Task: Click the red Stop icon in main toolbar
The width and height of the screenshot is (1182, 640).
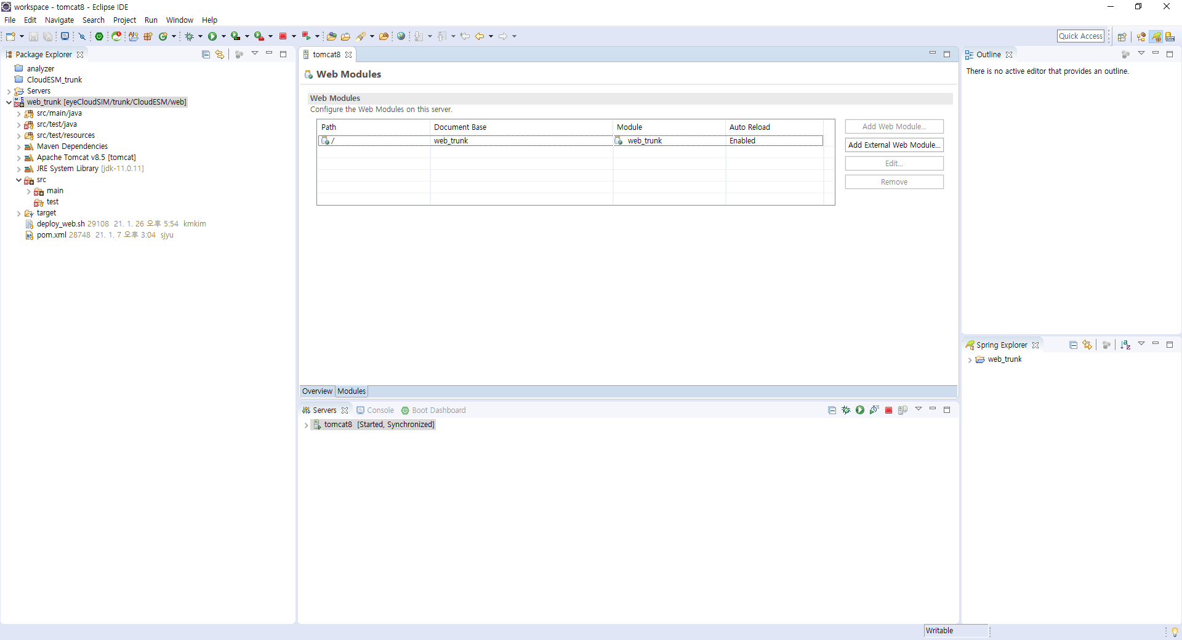Action: [x=283, y=36]
